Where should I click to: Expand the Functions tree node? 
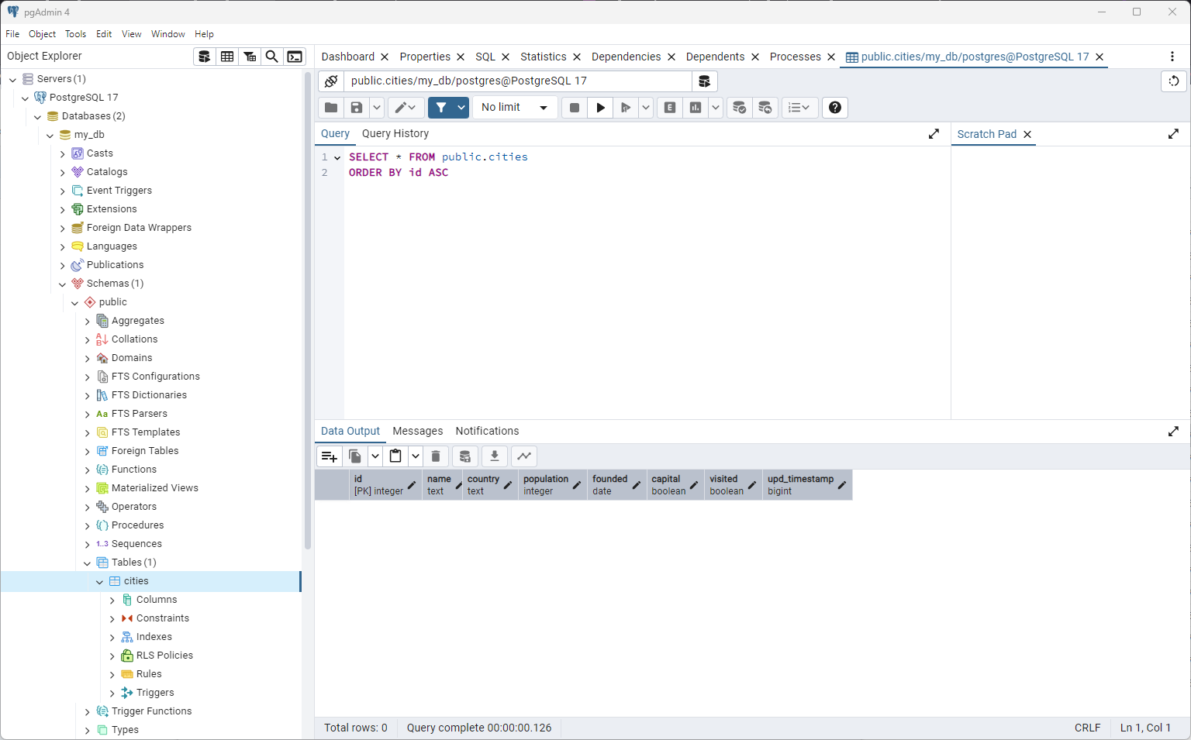[x=88, y=470]
